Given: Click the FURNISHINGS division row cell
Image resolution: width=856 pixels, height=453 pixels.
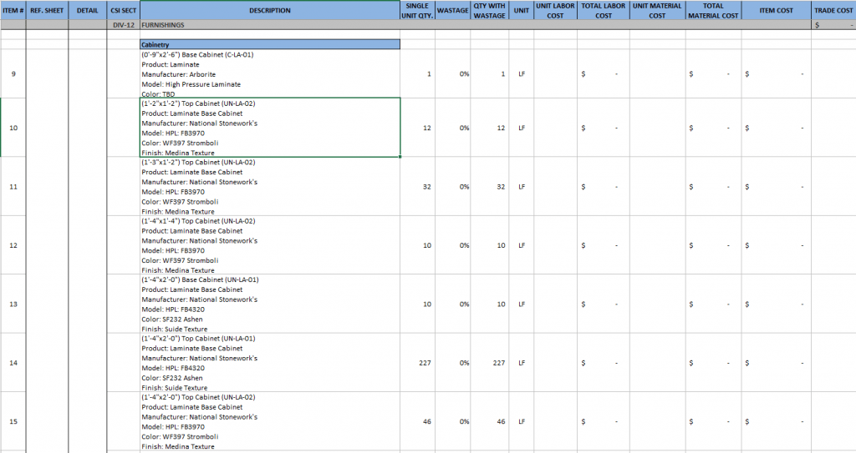Looking at the screenshot, I should click(x=269, y=26).
